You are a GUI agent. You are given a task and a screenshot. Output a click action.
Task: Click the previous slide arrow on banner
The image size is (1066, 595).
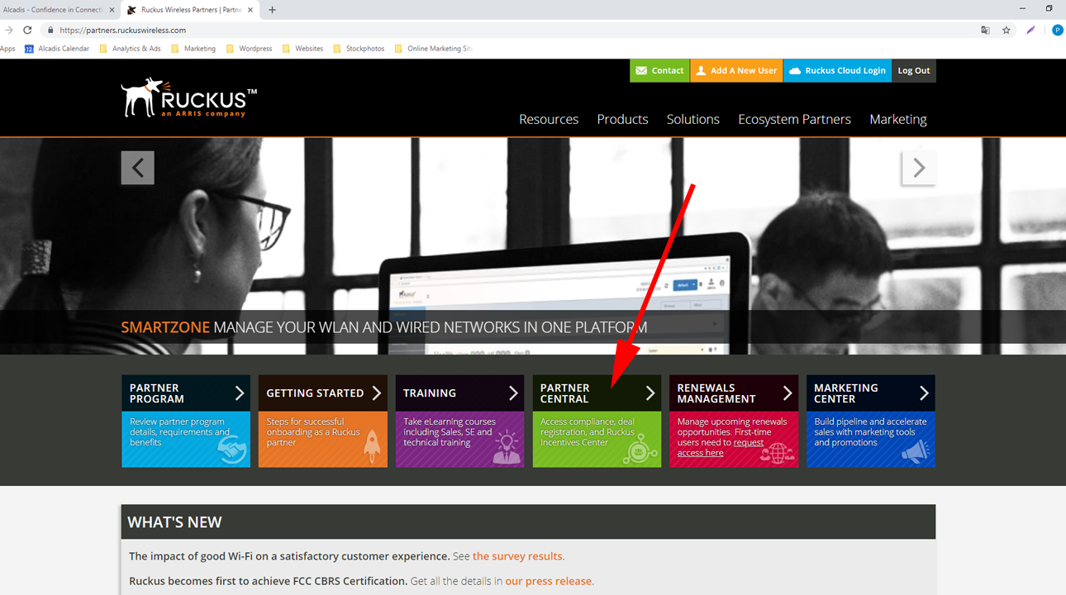(x=138, y=168)
